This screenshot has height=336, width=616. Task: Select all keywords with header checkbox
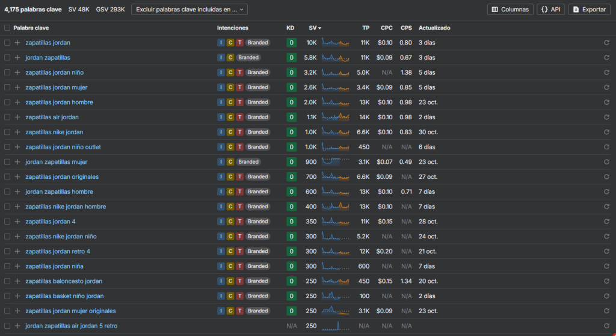click(7, 28)
